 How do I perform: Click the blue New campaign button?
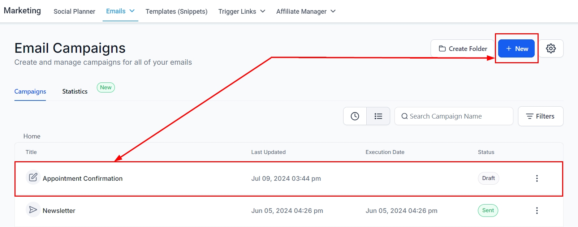(516, 48)
